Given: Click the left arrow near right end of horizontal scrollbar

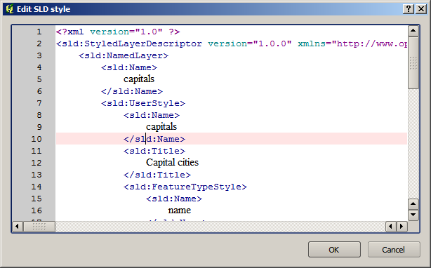Looking at the screenshot, I should pos(391,227).
